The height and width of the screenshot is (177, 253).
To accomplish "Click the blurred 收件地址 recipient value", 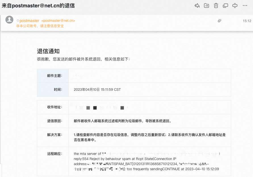I will click(101, 107).
